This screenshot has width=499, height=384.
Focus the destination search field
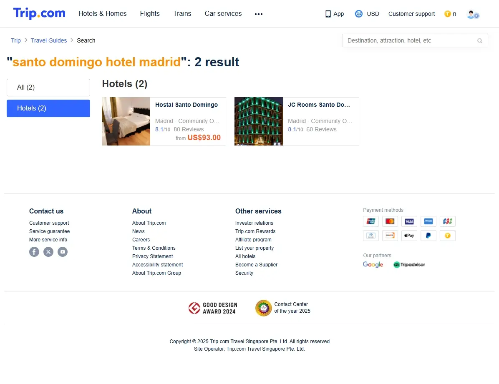[x=415, y=41]
